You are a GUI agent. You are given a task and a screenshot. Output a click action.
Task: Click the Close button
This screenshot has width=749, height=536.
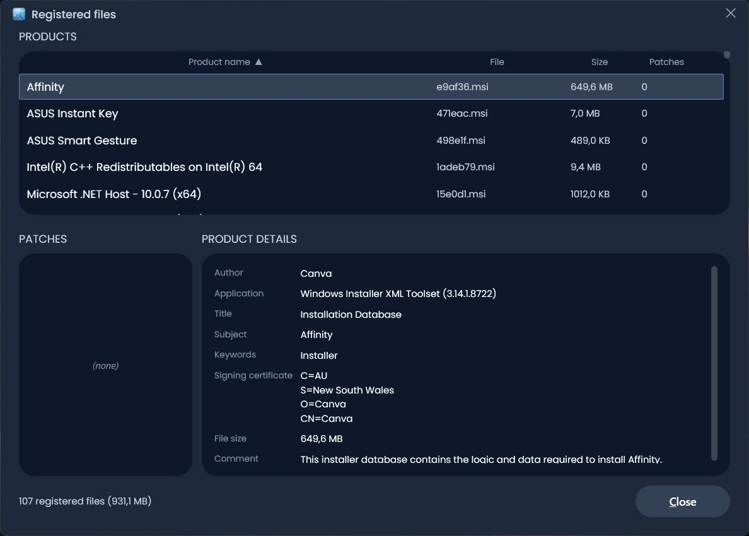pyautogui.click(x=682, y=501)
